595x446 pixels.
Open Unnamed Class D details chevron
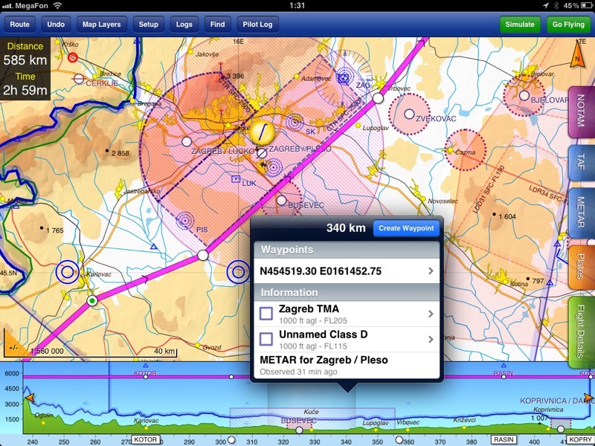(431, 339)
